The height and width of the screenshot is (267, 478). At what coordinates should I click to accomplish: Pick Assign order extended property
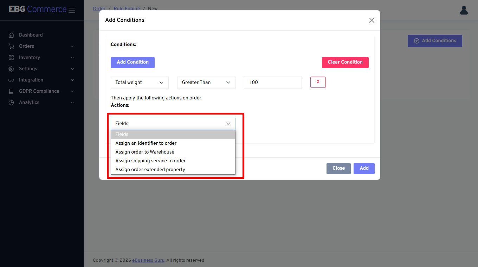tap(150, 170)
